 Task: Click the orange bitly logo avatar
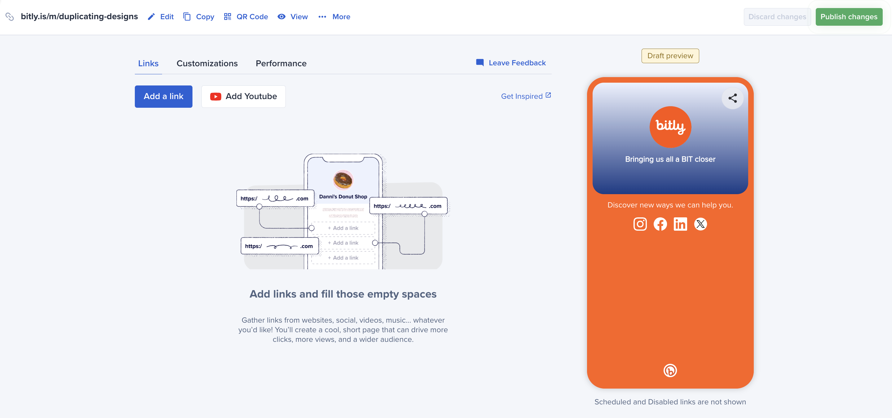click(670, 127)
